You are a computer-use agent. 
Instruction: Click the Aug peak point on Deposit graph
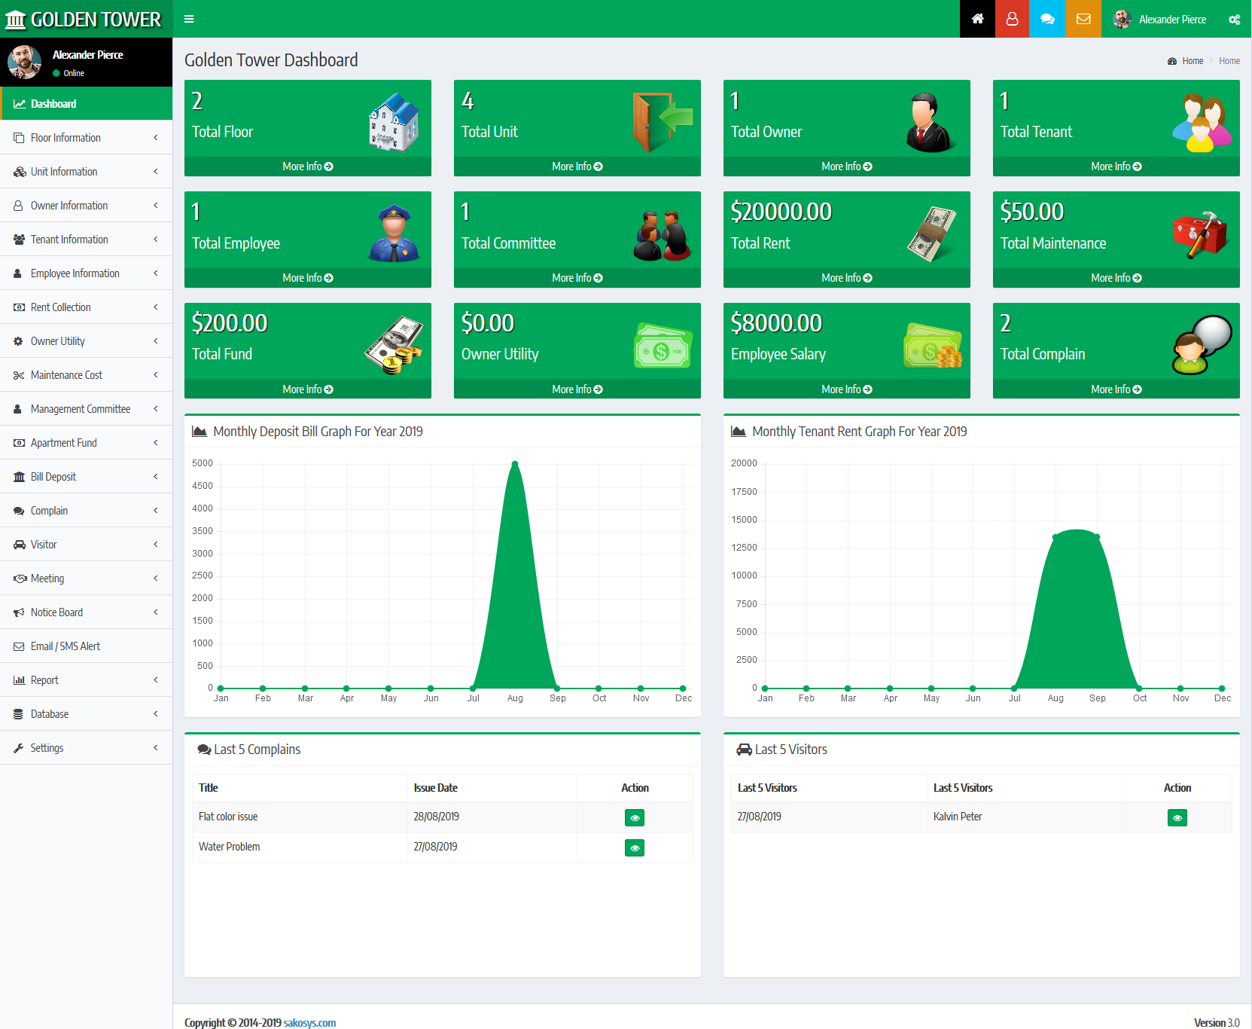click(x=515, y=463)
